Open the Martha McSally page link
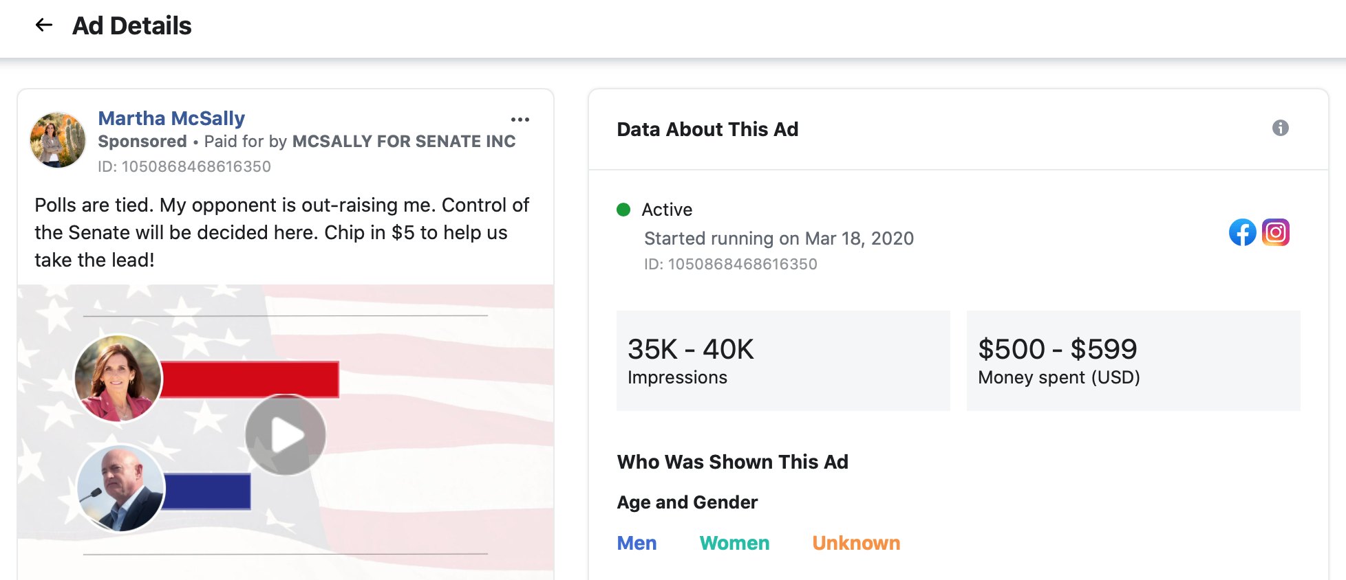The height and width of the screenshot is (580, 1346). coord(171,118)
